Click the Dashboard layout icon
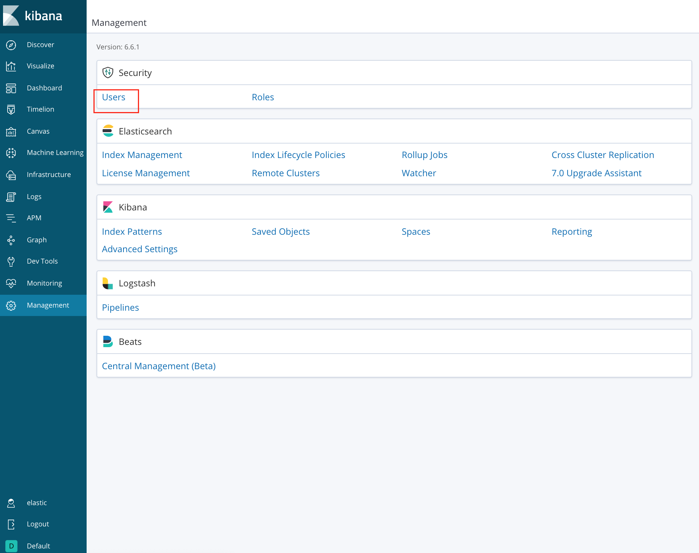 pyautogui.click(x=11, y=88)
